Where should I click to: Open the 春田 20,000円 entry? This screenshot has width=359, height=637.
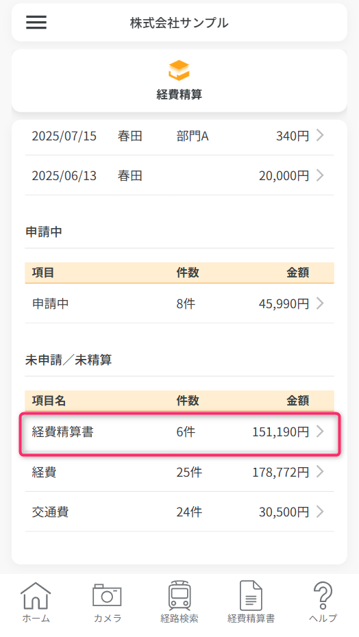pyautogui.click(x=179, y=175)
